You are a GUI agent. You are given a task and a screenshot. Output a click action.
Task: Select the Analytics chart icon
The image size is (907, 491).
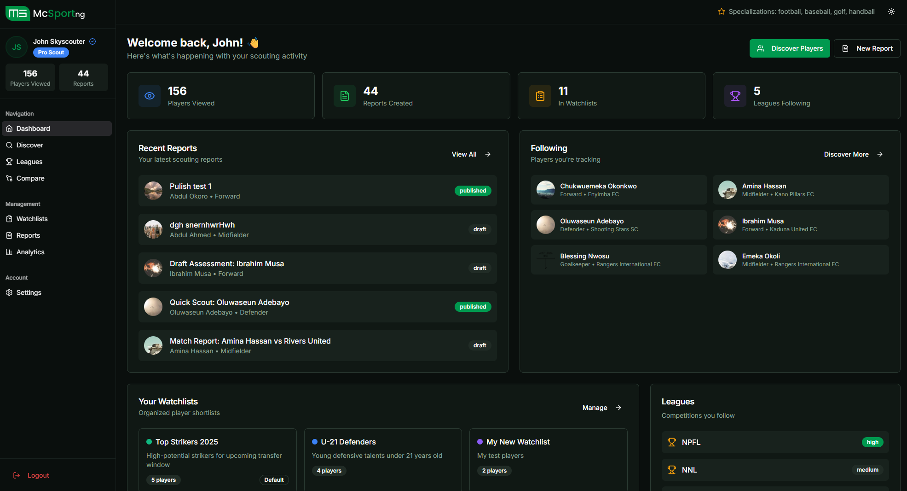pos(10,252)
